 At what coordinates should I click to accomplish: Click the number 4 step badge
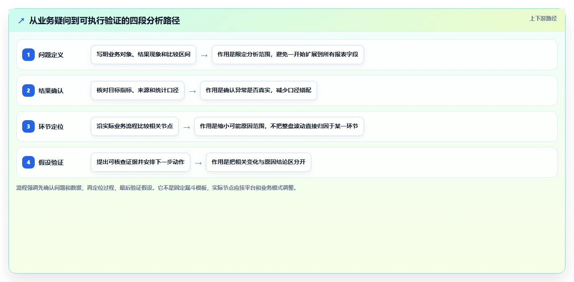coord(28,162)
